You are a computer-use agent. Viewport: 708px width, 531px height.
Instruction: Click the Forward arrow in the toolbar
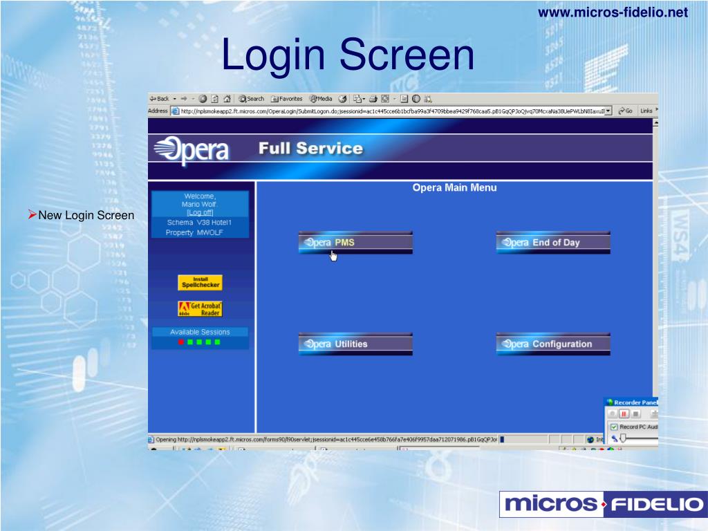point(184,98)
